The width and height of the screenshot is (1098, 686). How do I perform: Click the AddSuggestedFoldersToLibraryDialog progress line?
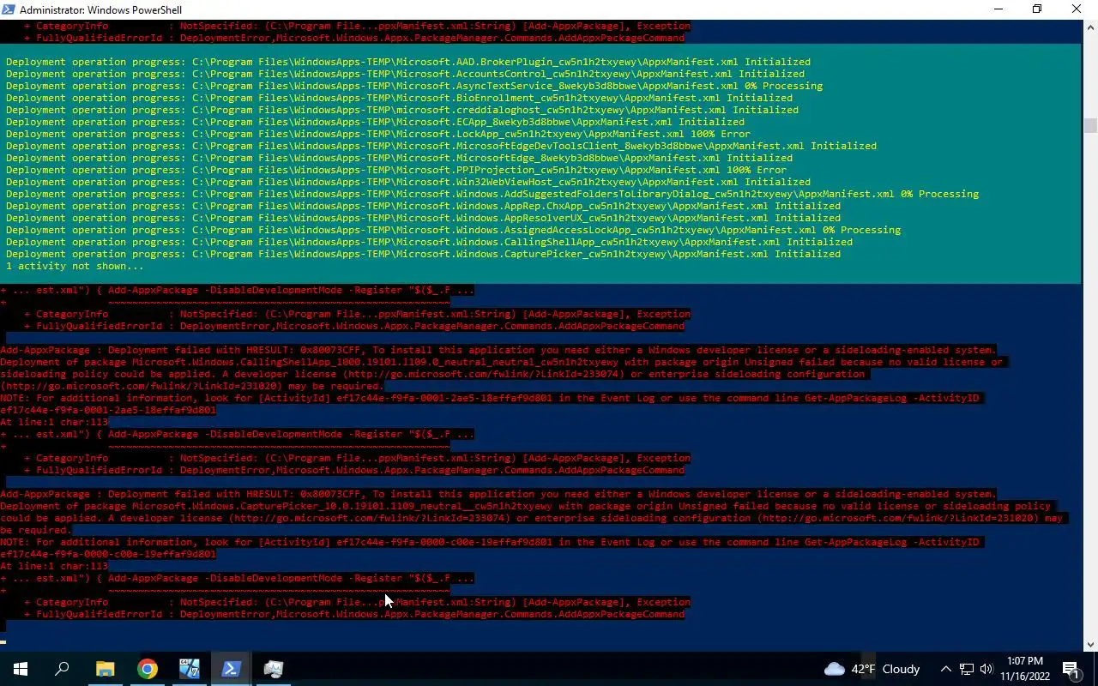coord(492,194)
